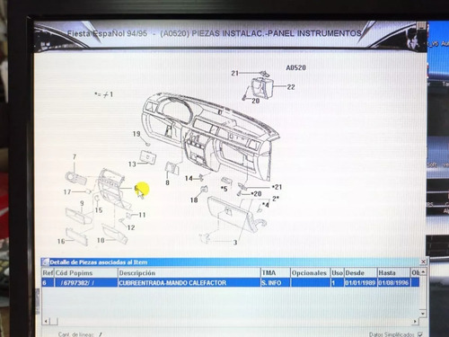Select callout 22 in the parts diagram
449x337 pixels.
click(x=291, y=87)
